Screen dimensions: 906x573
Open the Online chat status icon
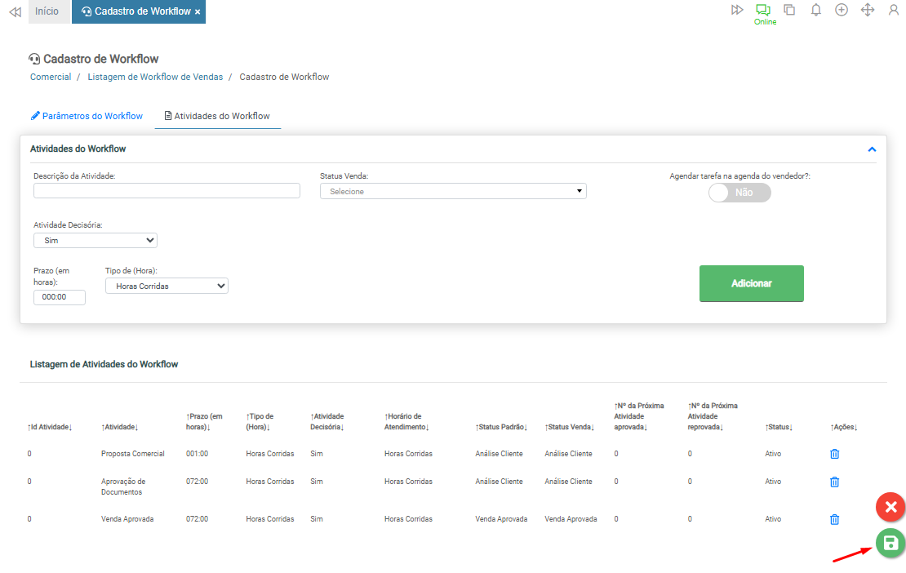763,11
